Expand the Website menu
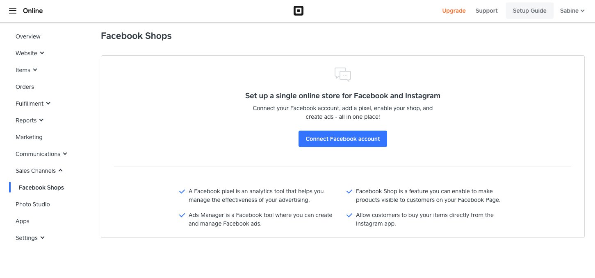Screen dimensions: 595x278 pyautogui.click(x=30, y=53)
